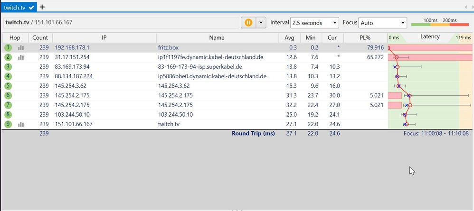Click the green hop 5 number circle
Viewport: 474px width, 211px height.
tap(8, 86)
